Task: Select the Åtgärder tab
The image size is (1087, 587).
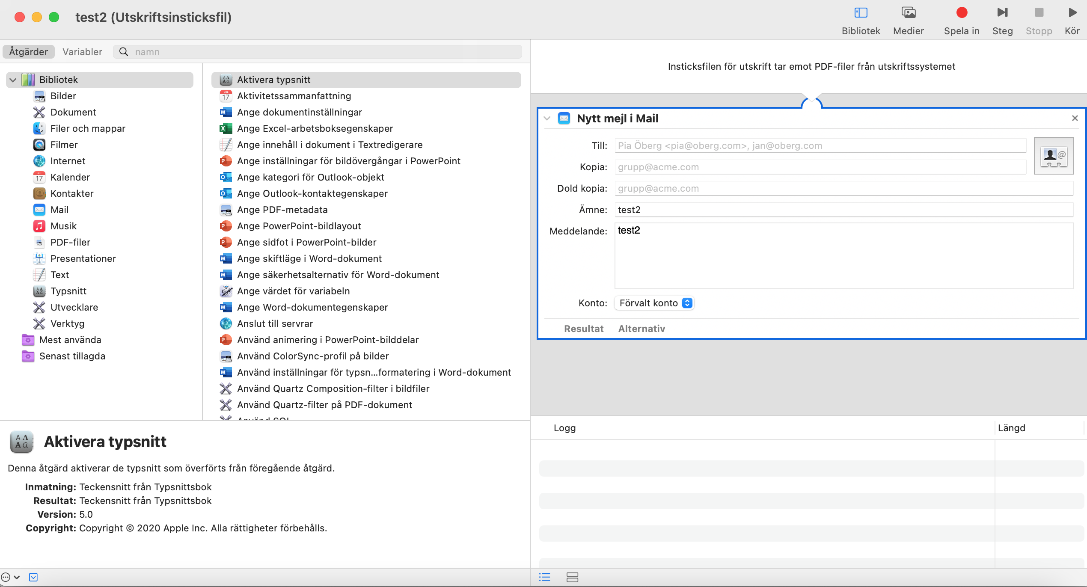Action: click(x=29, y=52)
